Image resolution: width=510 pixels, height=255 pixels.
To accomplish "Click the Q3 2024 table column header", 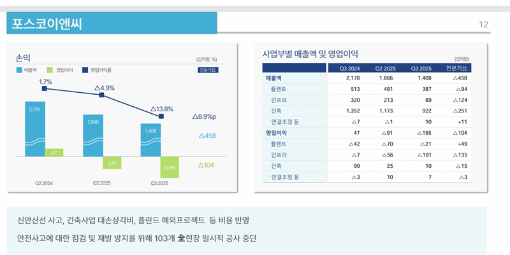I will (x=349, y=68).
